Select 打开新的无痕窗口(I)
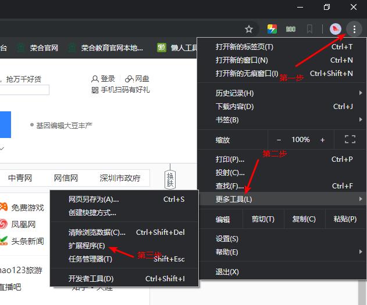The width and height of the screenshot is (367, 305). (282, 74)
